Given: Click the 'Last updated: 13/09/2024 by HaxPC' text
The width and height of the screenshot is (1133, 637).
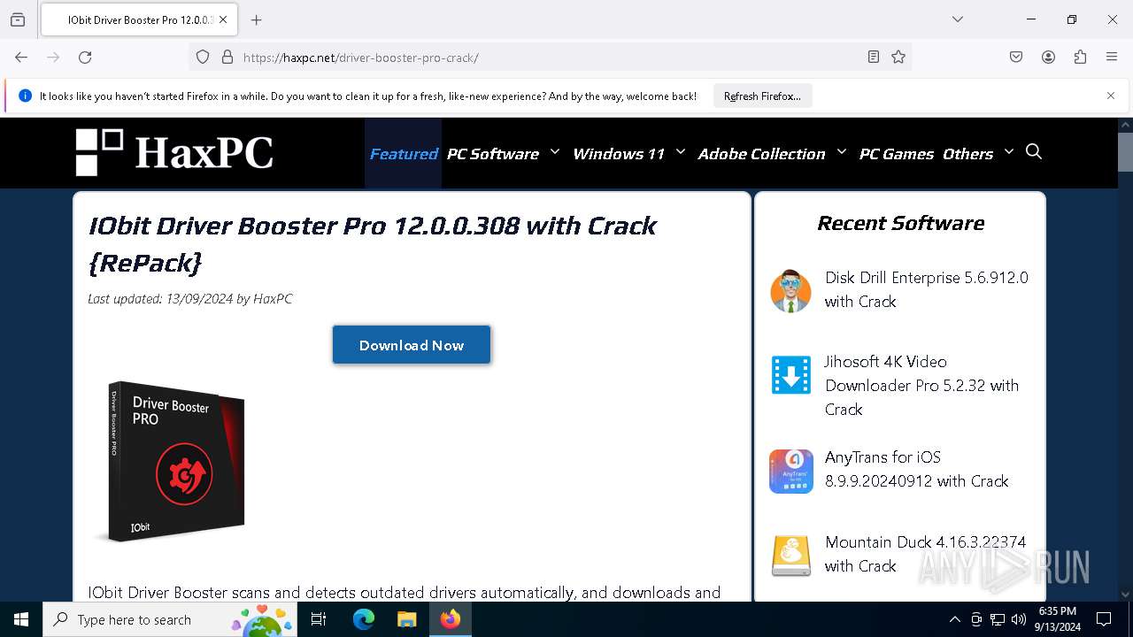Looking at the screenshot, I should [190, 298].
